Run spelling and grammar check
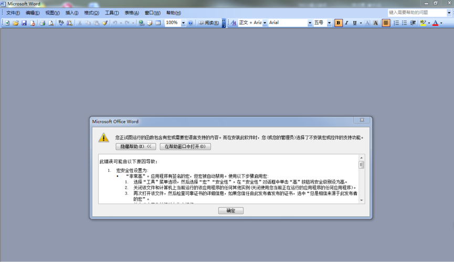The image size is (454, 262). click(x=61, y=23)
